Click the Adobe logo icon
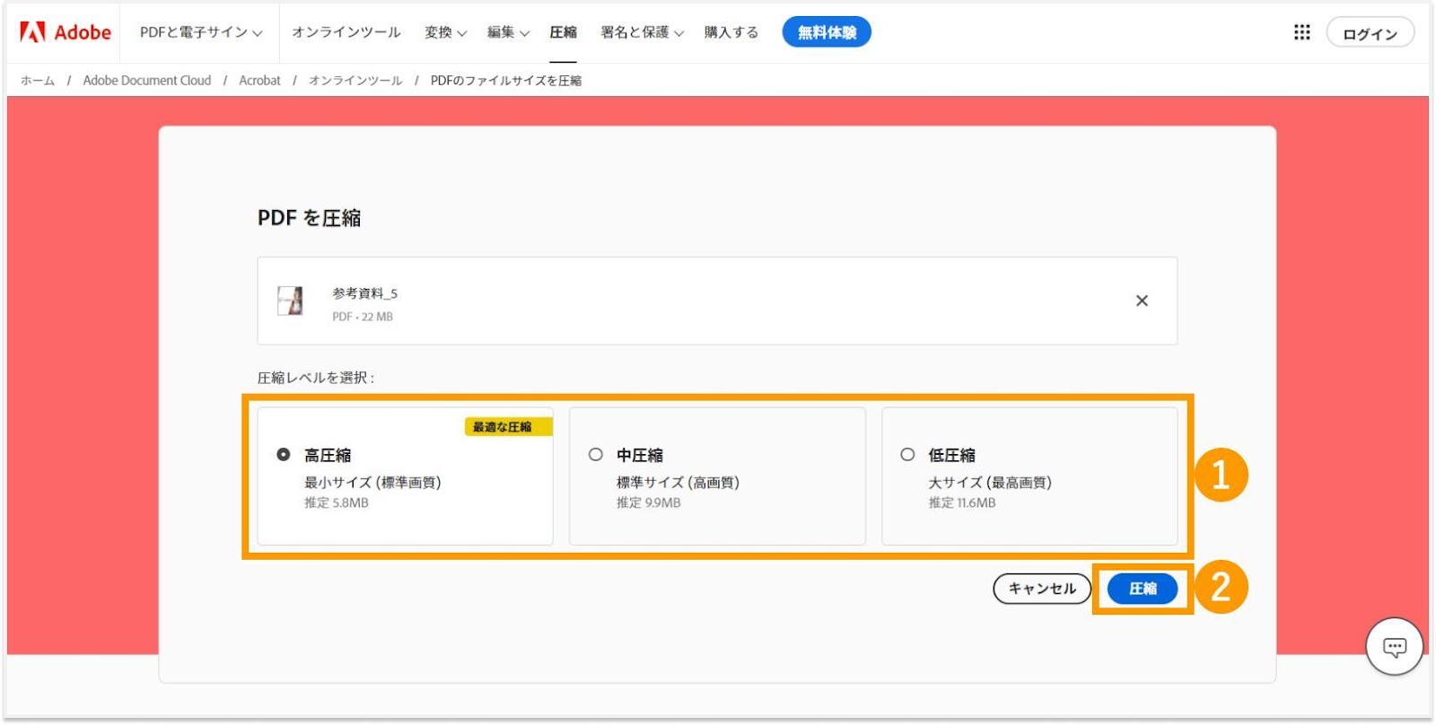Screen dimensions: 1436x725 [33, 32]
